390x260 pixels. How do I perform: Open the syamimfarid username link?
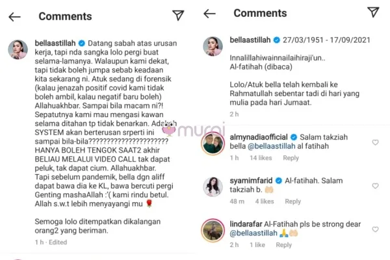[x=251, y=181]
